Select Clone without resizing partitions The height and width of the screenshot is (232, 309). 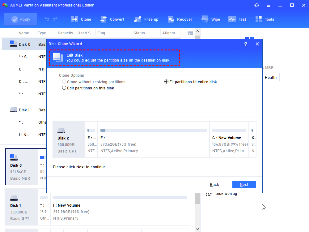94,82
